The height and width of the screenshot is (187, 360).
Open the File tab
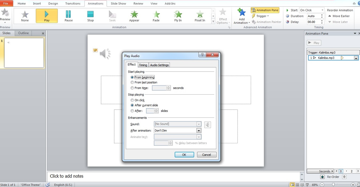[x=6, y=3]
